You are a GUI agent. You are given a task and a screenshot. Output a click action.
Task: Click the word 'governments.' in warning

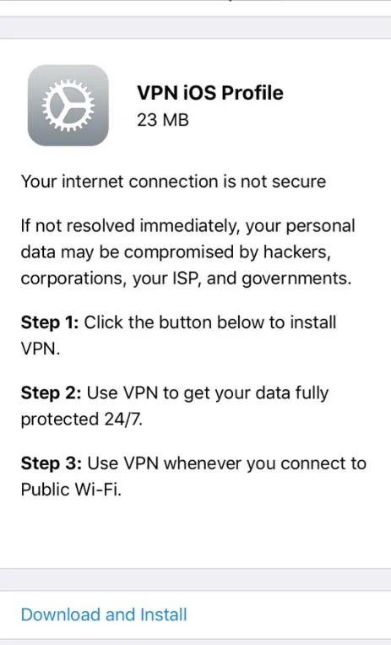pyautogui.click(x=296, y=279)
